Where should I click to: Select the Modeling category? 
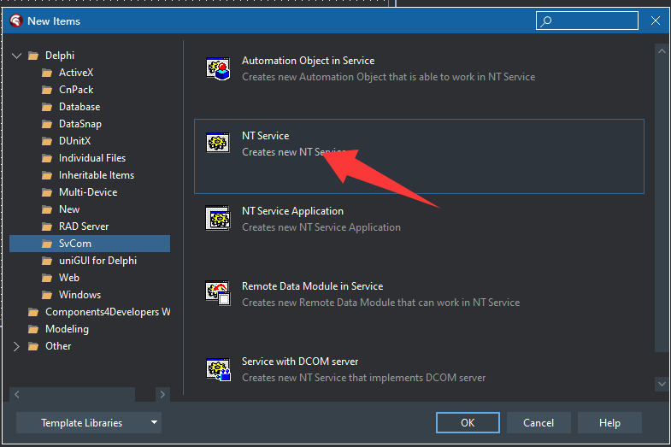(68, 329)
